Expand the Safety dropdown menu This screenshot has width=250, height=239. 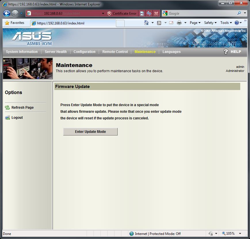(210, 23)
